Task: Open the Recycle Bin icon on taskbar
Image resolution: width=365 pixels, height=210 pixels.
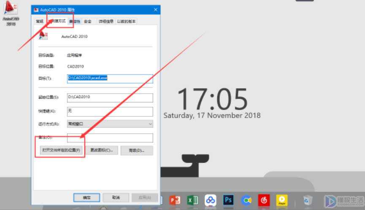Action: click(x=307, y=200)
